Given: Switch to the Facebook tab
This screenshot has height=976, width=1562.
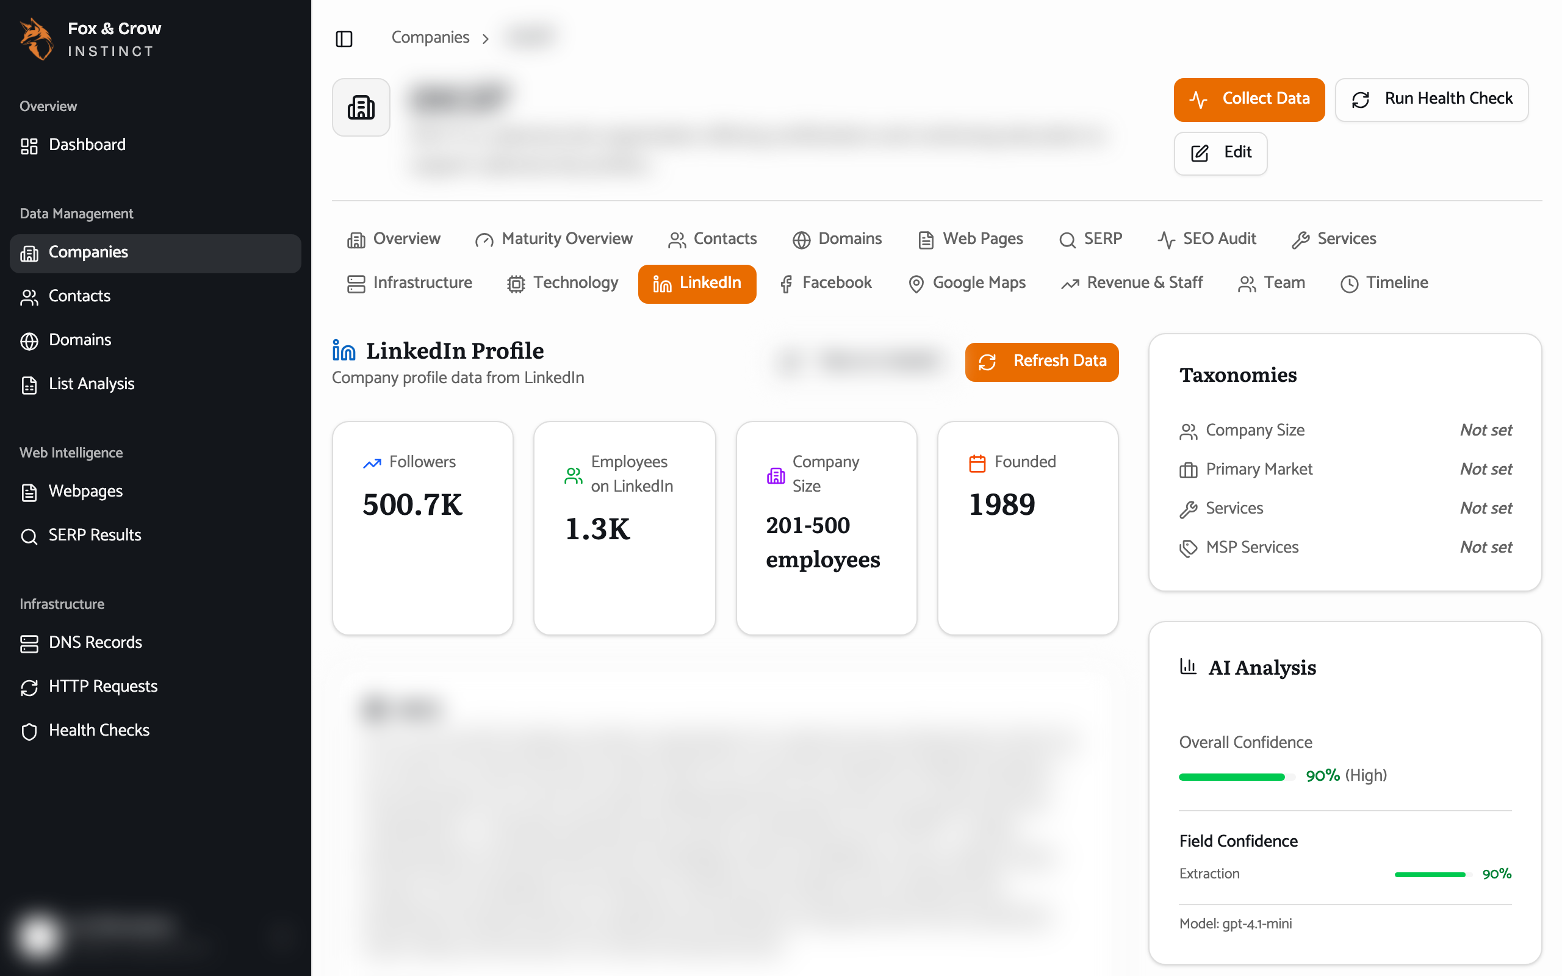Looking at the screenshot, I should [826, 284].
